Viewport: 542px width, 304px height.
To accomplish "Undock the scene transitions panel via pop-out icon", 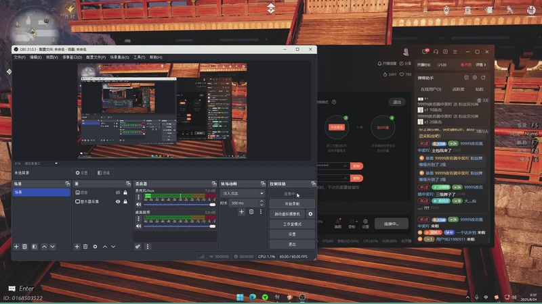I will pyautogui.click(x=263, y=184).
